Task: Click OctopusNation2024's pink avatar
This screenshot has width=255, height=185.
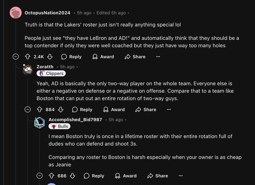Action: click(x=16, y=13)
